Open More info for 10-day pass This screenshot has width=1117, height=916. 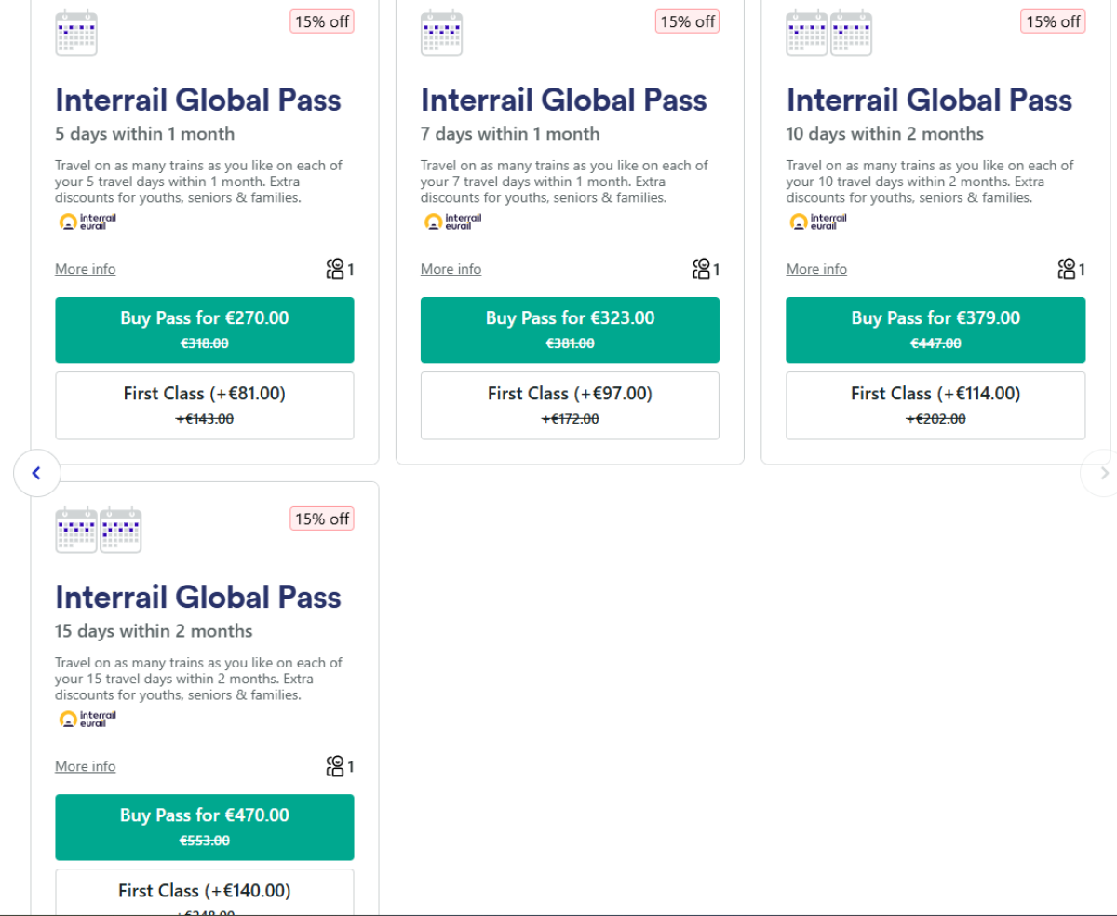pos(816,269)
